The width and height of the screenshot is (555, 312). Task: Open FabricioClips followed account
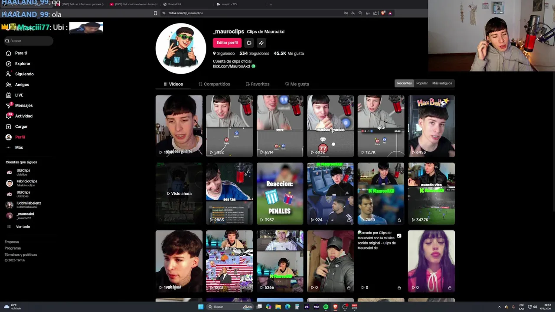coord(22,183)
